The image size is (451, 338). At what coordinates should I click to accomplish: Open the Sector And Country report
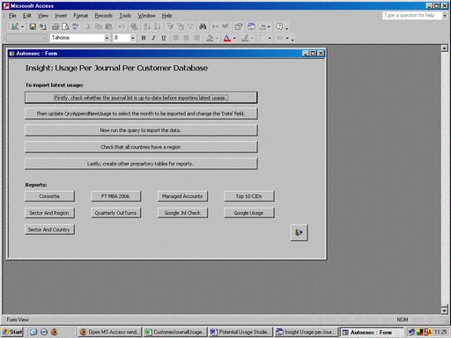pyautogui.click(x=49, y=230)
